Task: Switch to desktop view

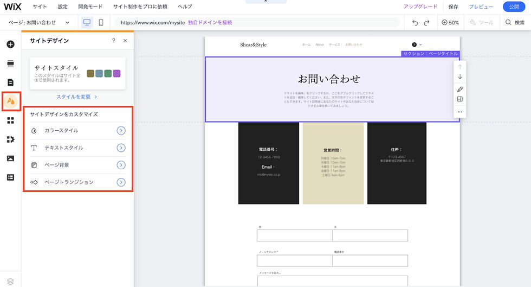Action: tap(87, 22)
